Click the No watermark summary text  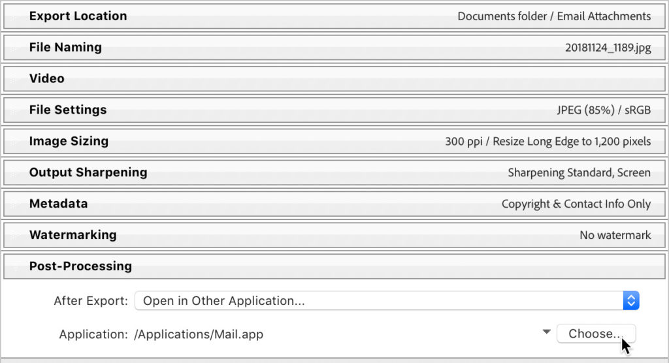tap(615, 236)
